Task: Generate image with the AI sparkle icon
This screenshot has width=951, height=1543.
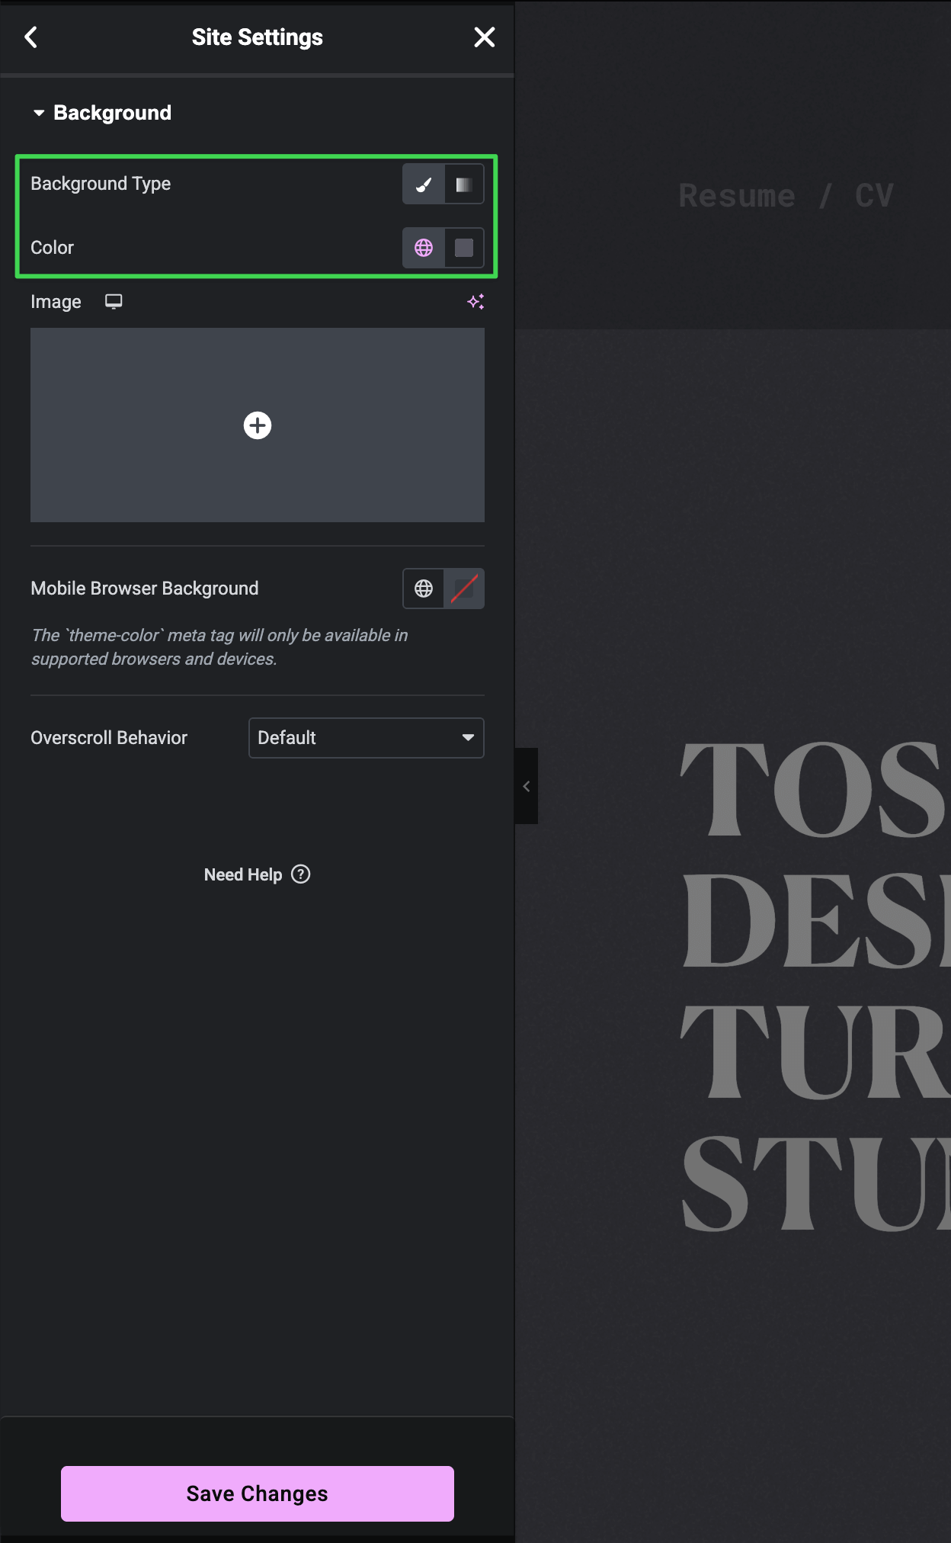Action: click(x=475, y=302)
